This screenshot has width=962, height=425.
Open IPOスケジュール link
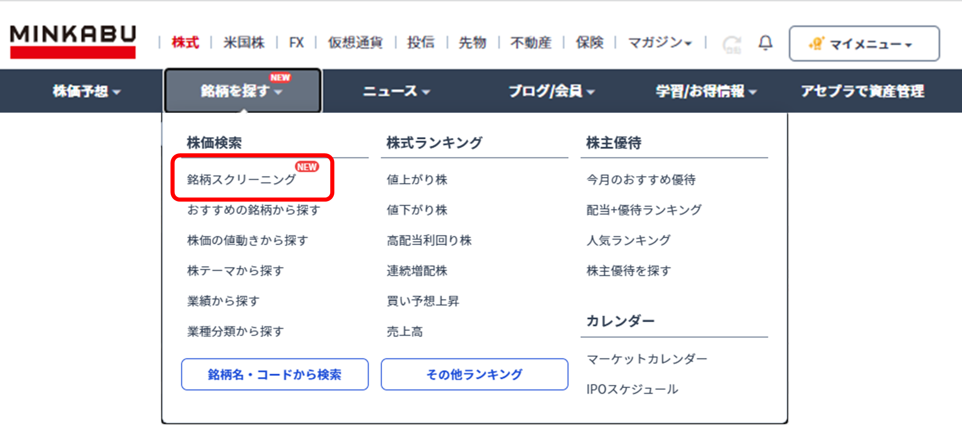[x=632, y=389]
